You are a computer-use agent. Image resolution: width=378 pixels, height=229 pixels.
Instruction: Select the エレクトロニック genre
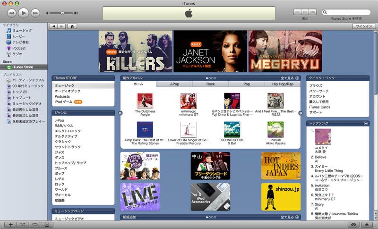coord(68,131)
